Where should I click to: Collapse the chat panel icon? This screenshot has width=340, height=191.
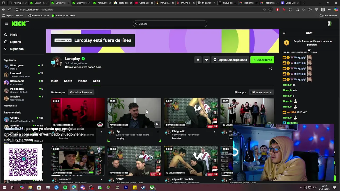click(284, 33)
